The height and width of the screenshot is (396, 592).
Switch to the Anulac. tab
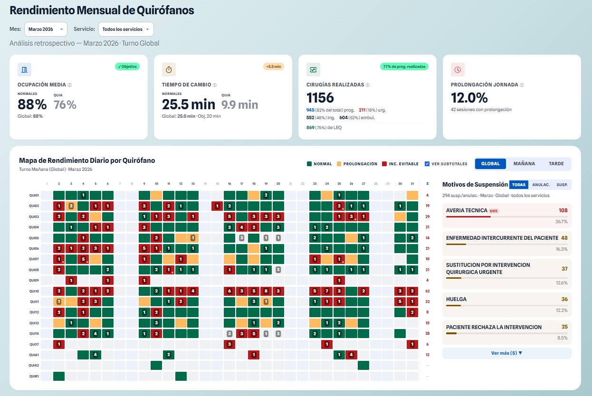pyautogui.click(x=541, y=185)
